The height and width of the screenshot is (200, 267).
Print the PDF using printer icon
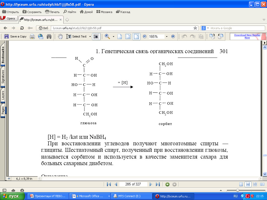(32, 36)
